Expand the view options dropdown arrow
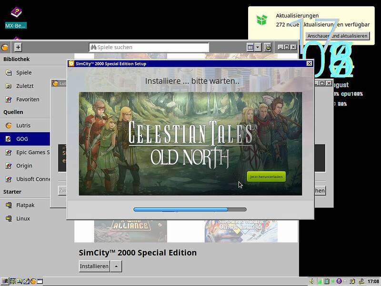This screenshot has width=381, height=286. point(258,47)
